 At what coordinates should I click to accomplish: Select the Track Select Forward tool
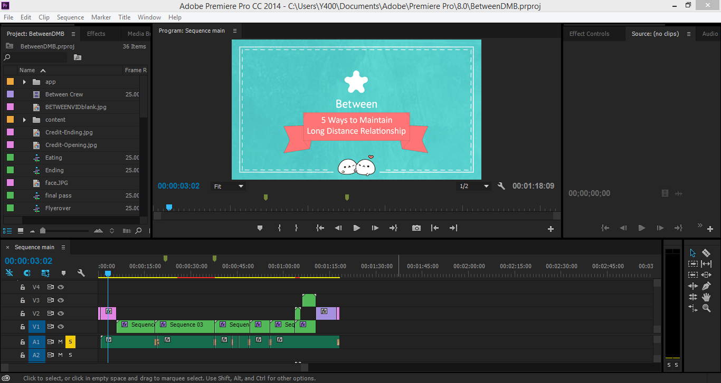coord(692,264)
